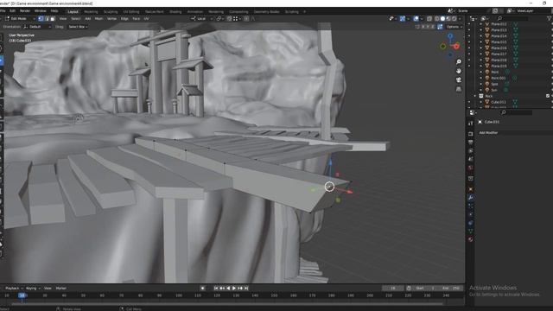Open Render properties tab icon
Viewport: 553px width, 311px height.
(x=470, y=135)
